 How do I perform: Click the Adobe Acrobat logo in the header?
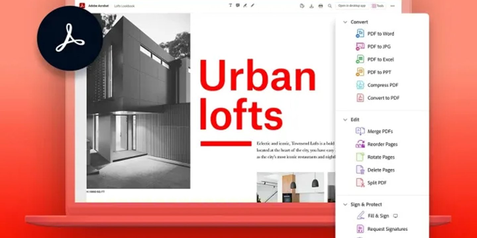click(x=82, y=6)
